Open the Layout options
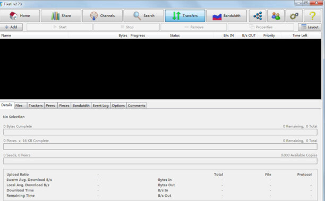This screenshot has width=325, height=201. (x=310, y=27)
